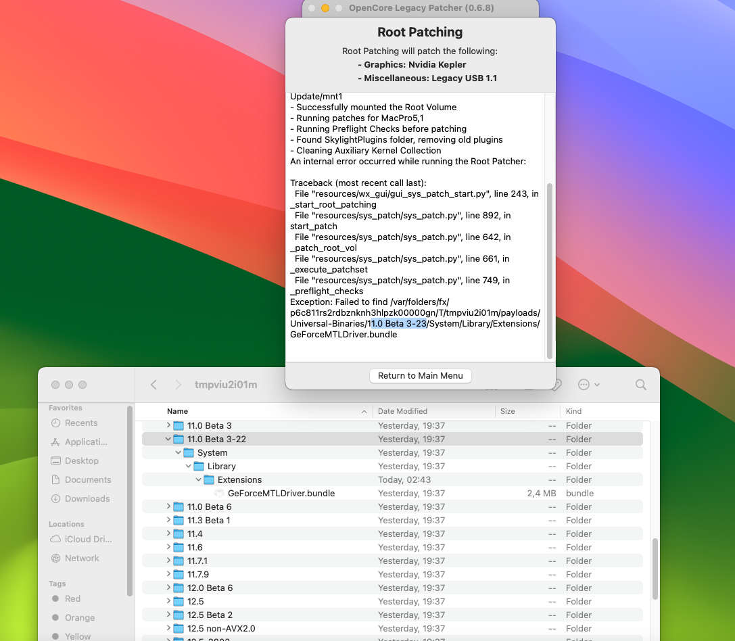Sort by Date Modified column
This screenshot has width=735, height=641.
point(402,411)
